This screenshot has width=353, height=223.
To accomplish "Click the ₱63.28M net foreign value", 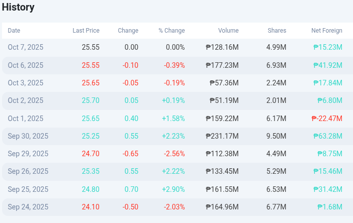I will (x=327, y=136).
